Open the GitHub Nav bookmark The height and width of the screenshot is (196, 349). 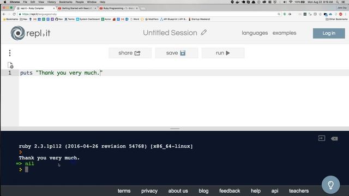[59, 20]
